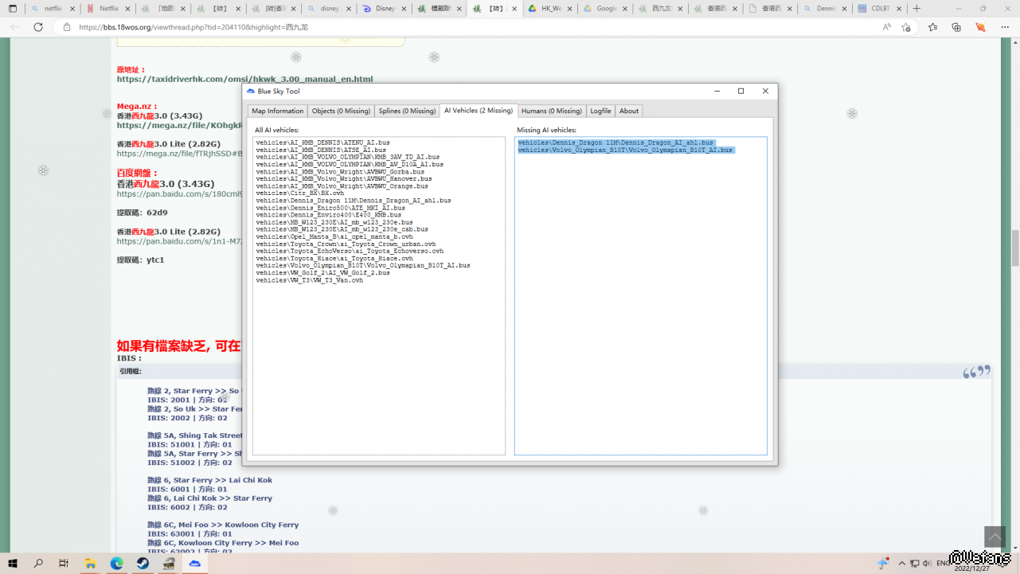The image size is (1020, 574).
Task: Click the browser address bar
Action: pyautogui.click(x=478, y=27)
